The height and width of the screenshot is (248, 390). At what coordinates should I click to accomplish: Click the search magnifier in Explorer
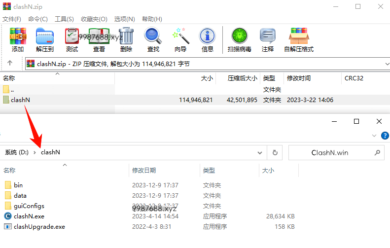coord(377,152)
